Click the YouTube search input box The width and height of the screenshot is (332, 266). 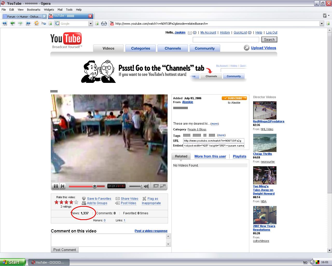[x=226, y=39]
